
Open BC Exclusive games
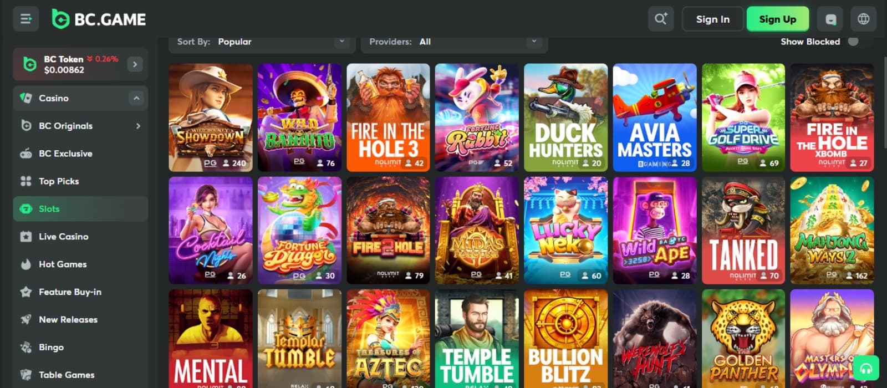[x=80, y=154]
